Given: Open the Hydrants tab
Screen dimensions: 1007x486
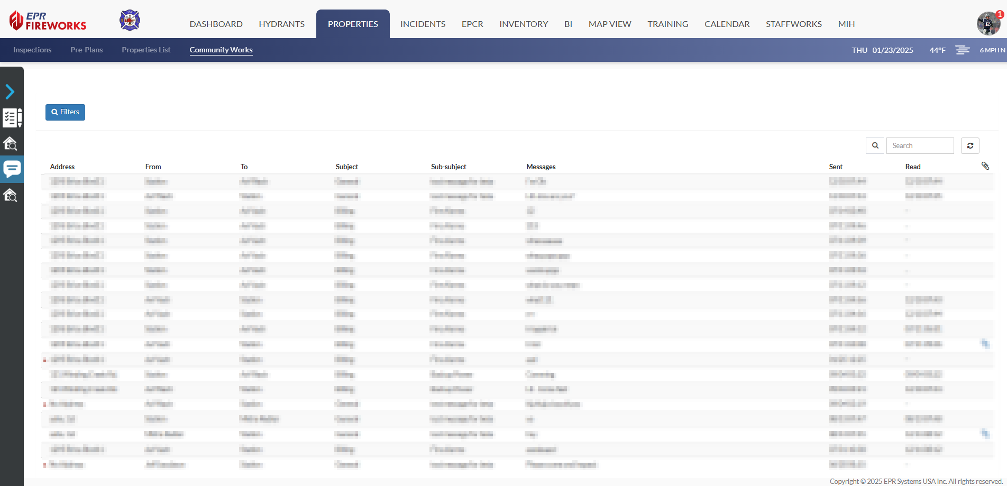Looking at the screenshot, I should (281, 24).
